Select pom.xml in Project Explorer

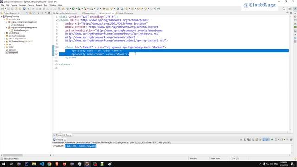click(13, 50)
